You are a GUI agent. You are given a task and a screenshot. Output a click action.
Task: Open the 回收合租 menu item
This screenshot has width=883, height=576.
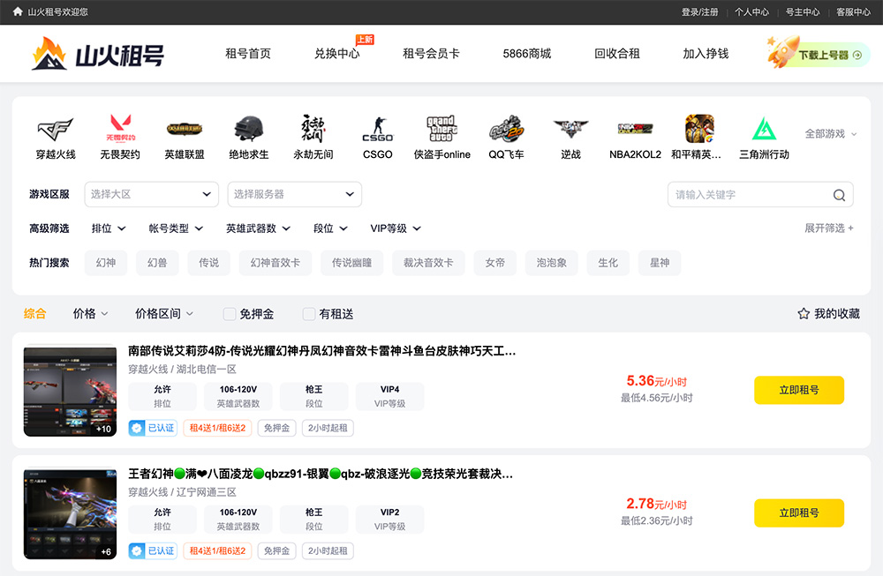(616, 54)
